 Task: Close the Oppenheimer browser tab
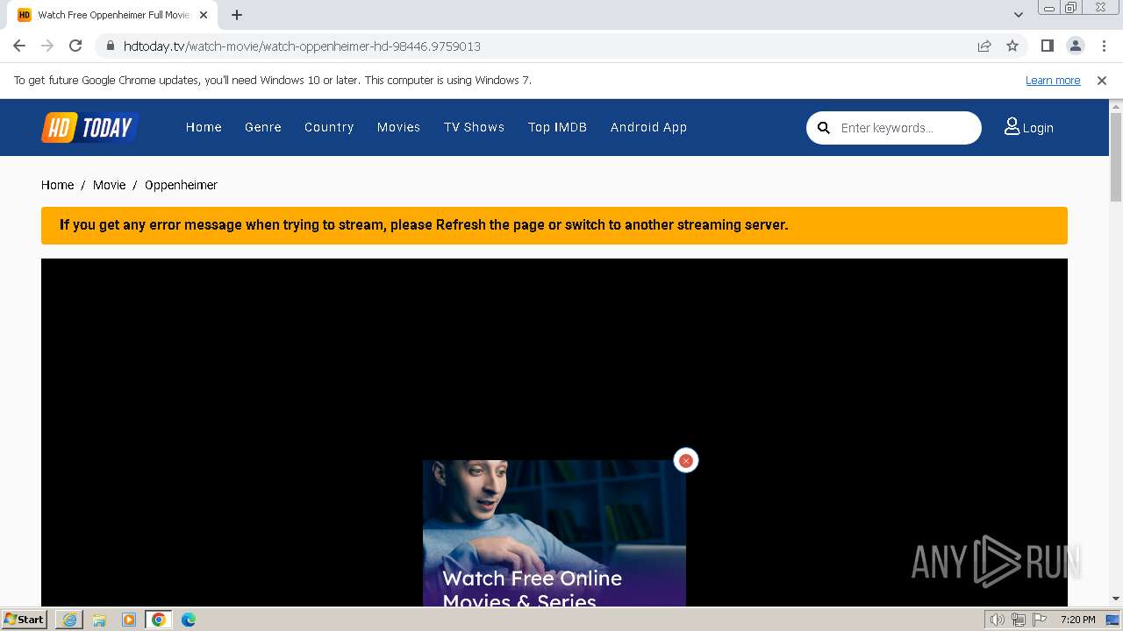coord(204,15)
